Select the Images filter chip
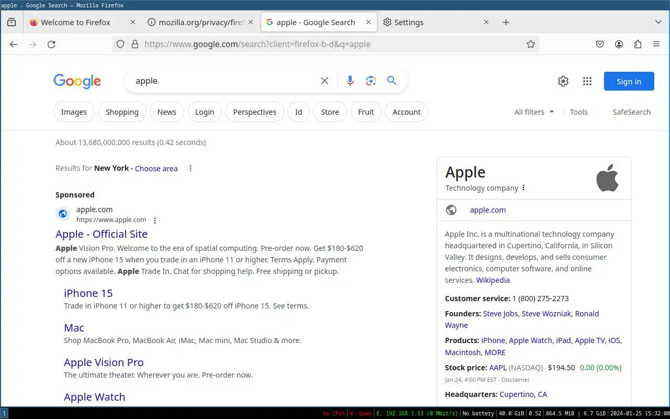Image resolution: width=670 pixels, height=419 pixels. [74, 112]
